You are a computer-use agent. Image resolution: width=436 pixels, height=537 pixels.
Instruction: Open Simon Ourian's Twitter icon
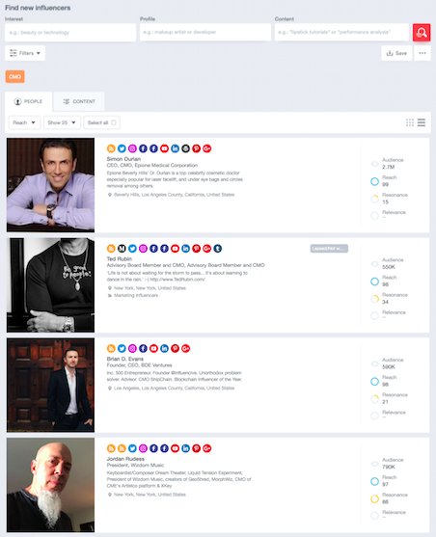(122, 148)
